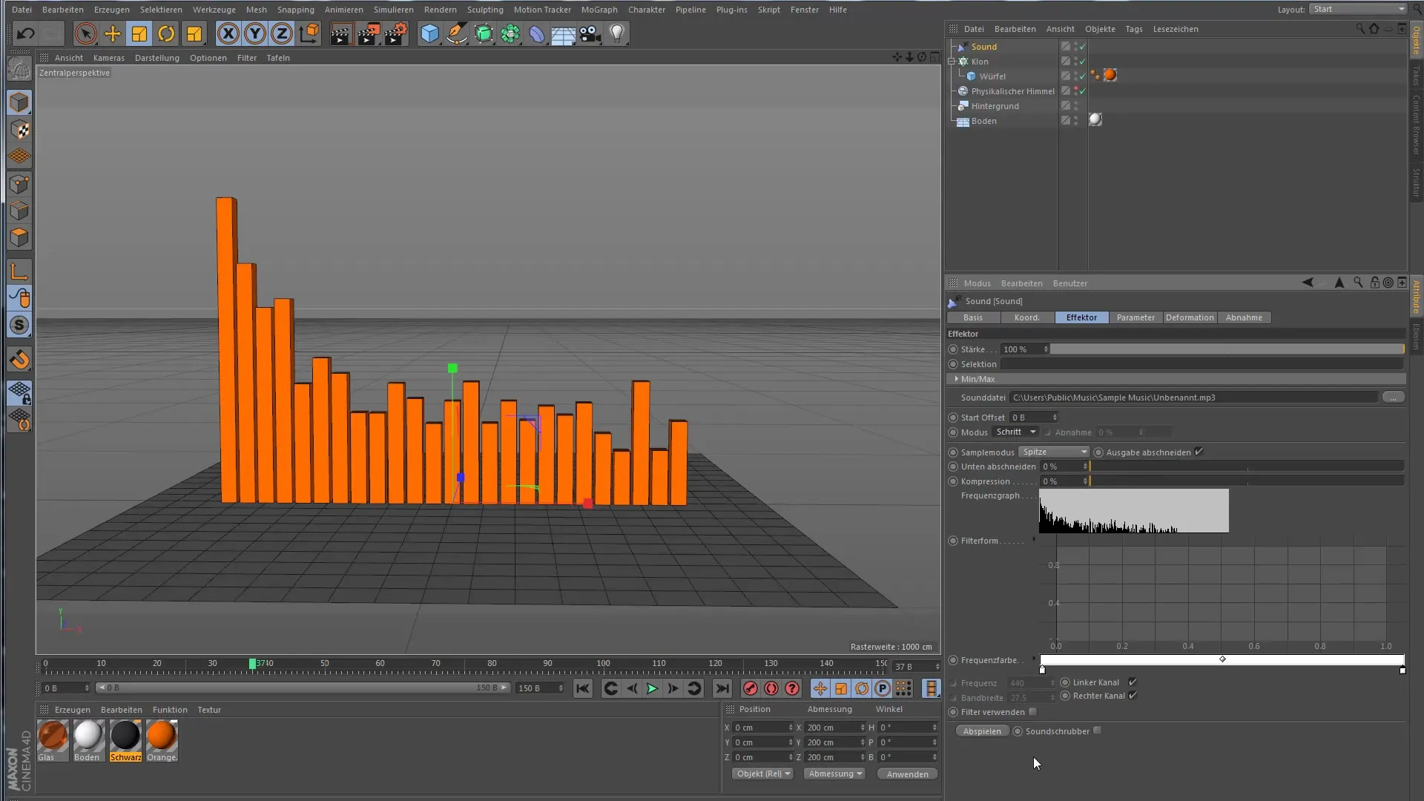Click the Frequenzfarbe gradient bar

tap(1222, 660)
